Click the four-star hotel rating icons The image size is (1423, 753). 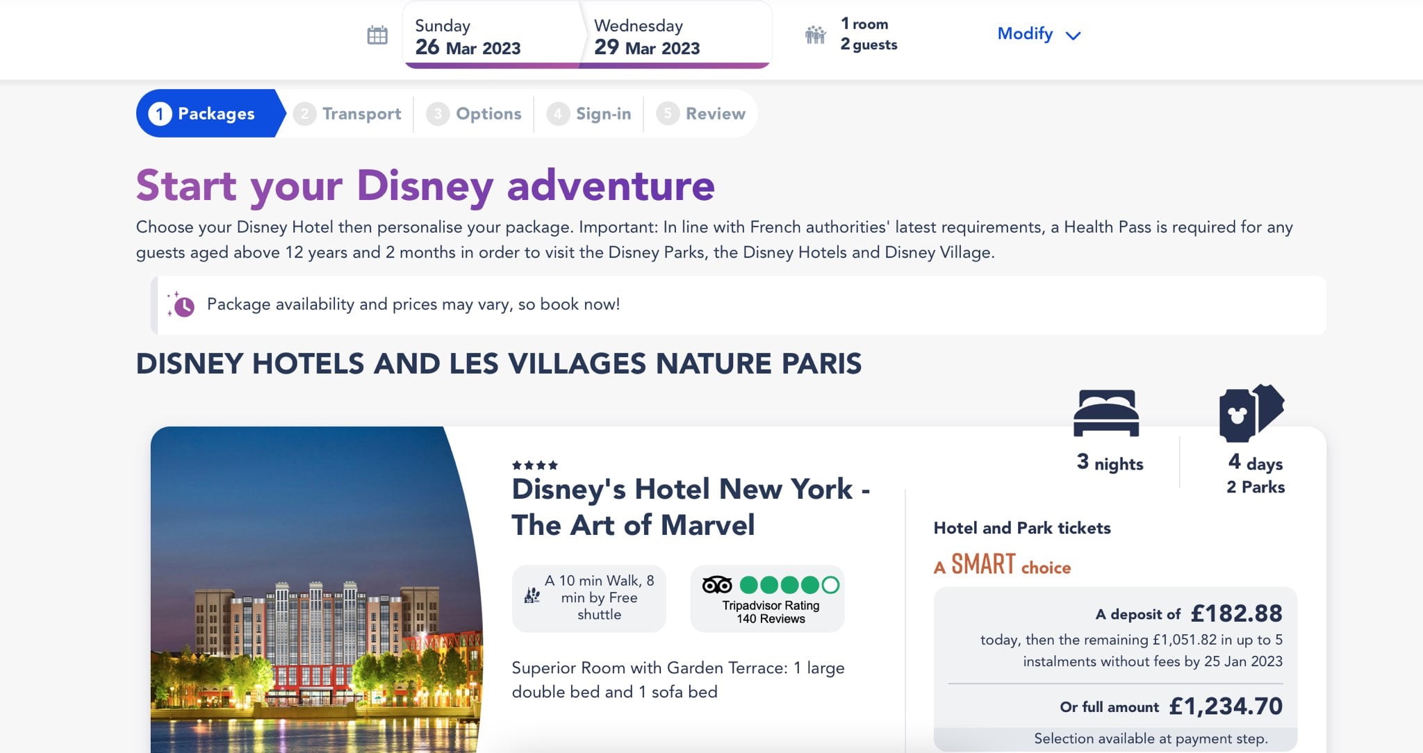[534, 465]
